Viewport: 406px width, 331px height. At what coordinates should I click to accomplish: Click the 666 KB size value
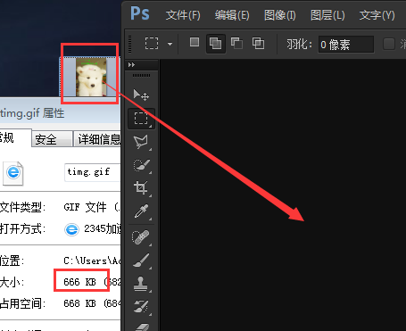(x=79, y=282)
